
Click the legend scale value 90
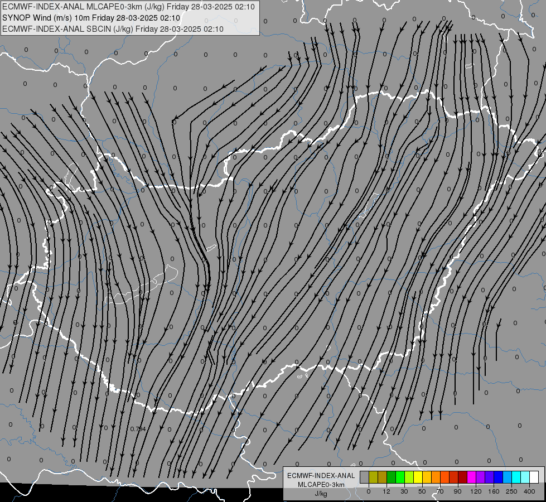(x=457, y=491)
